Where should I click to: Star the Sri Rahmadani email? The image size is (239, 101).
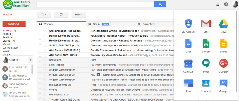point(45,31)
